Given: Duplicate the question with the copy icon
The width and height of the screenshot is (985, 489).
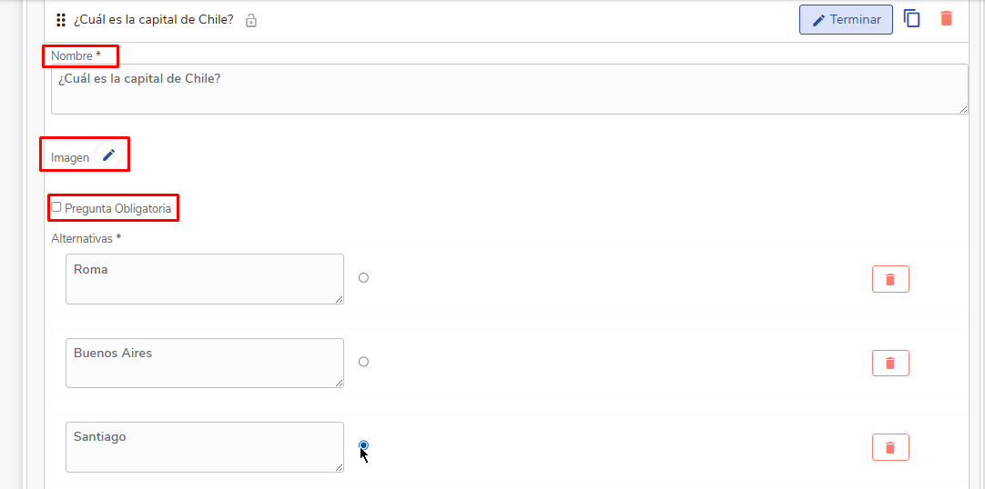Looking at the screenshot, I should [911, 18].
